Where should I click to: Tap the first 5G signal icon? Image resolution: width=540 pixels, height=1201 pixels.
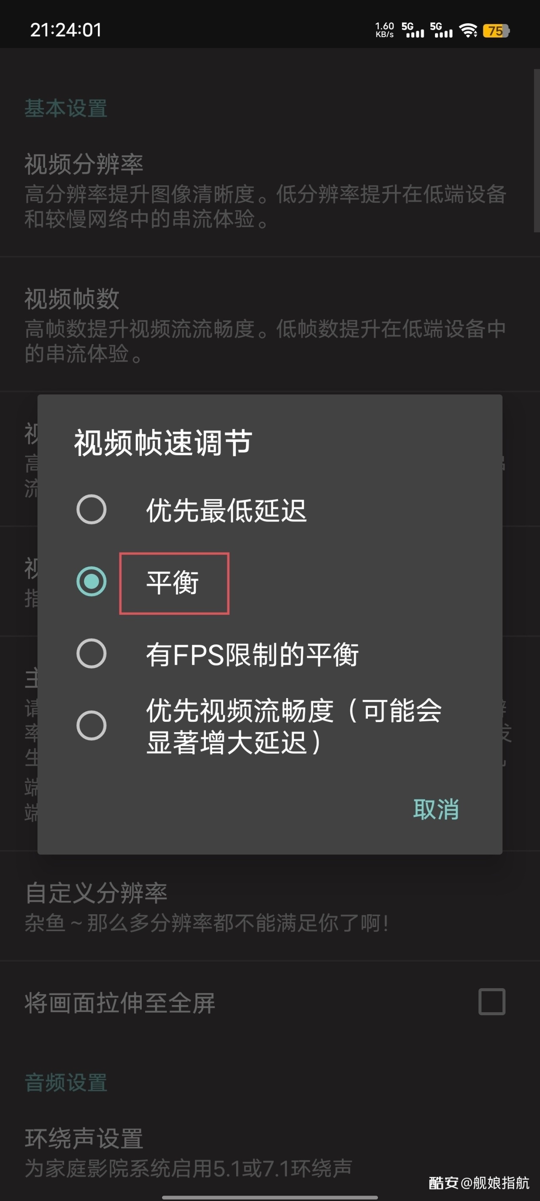[x=413, y=30]
